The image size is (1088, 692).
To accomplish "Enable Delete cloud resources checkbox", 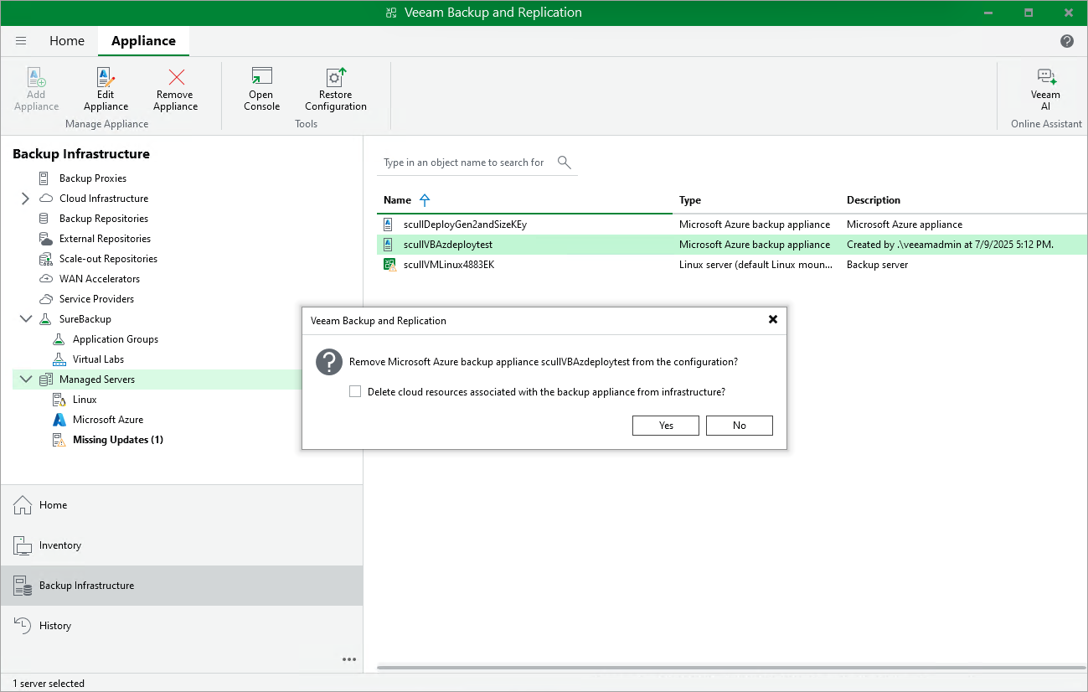I will pos(355,391).
